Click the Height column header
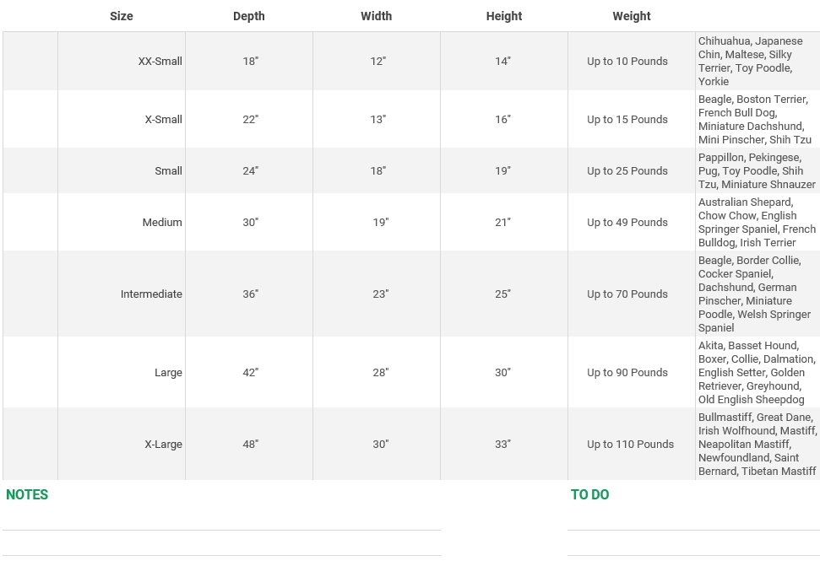The image size is (820, 577). 504,16
